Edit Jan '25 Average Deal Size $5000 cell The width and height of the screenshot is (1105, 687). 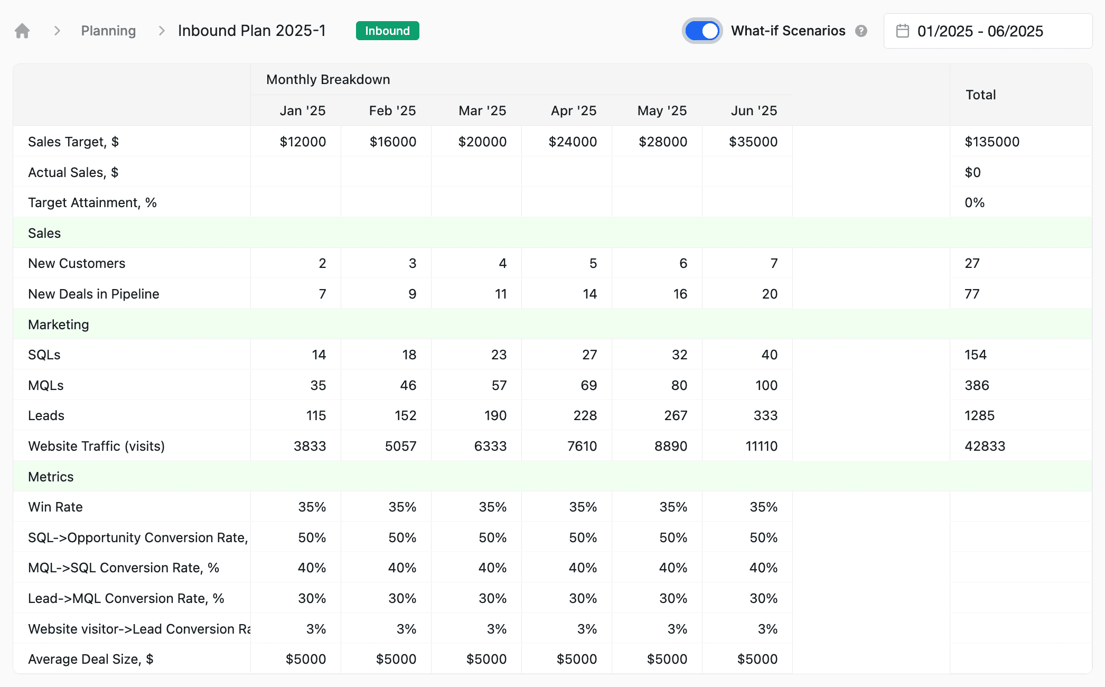click(x=296, y=659)
